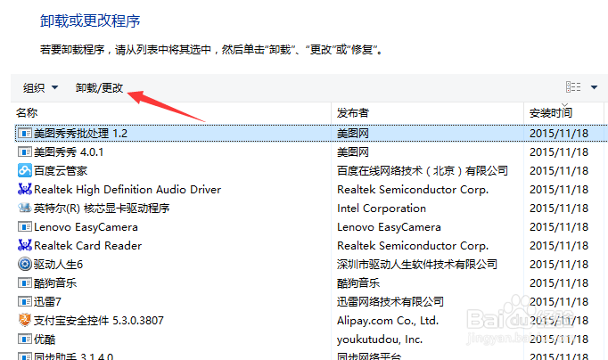
Task: Click the 英特尔(R) 核芯显卡驱动程序 icon
Action: coord(25,208)
